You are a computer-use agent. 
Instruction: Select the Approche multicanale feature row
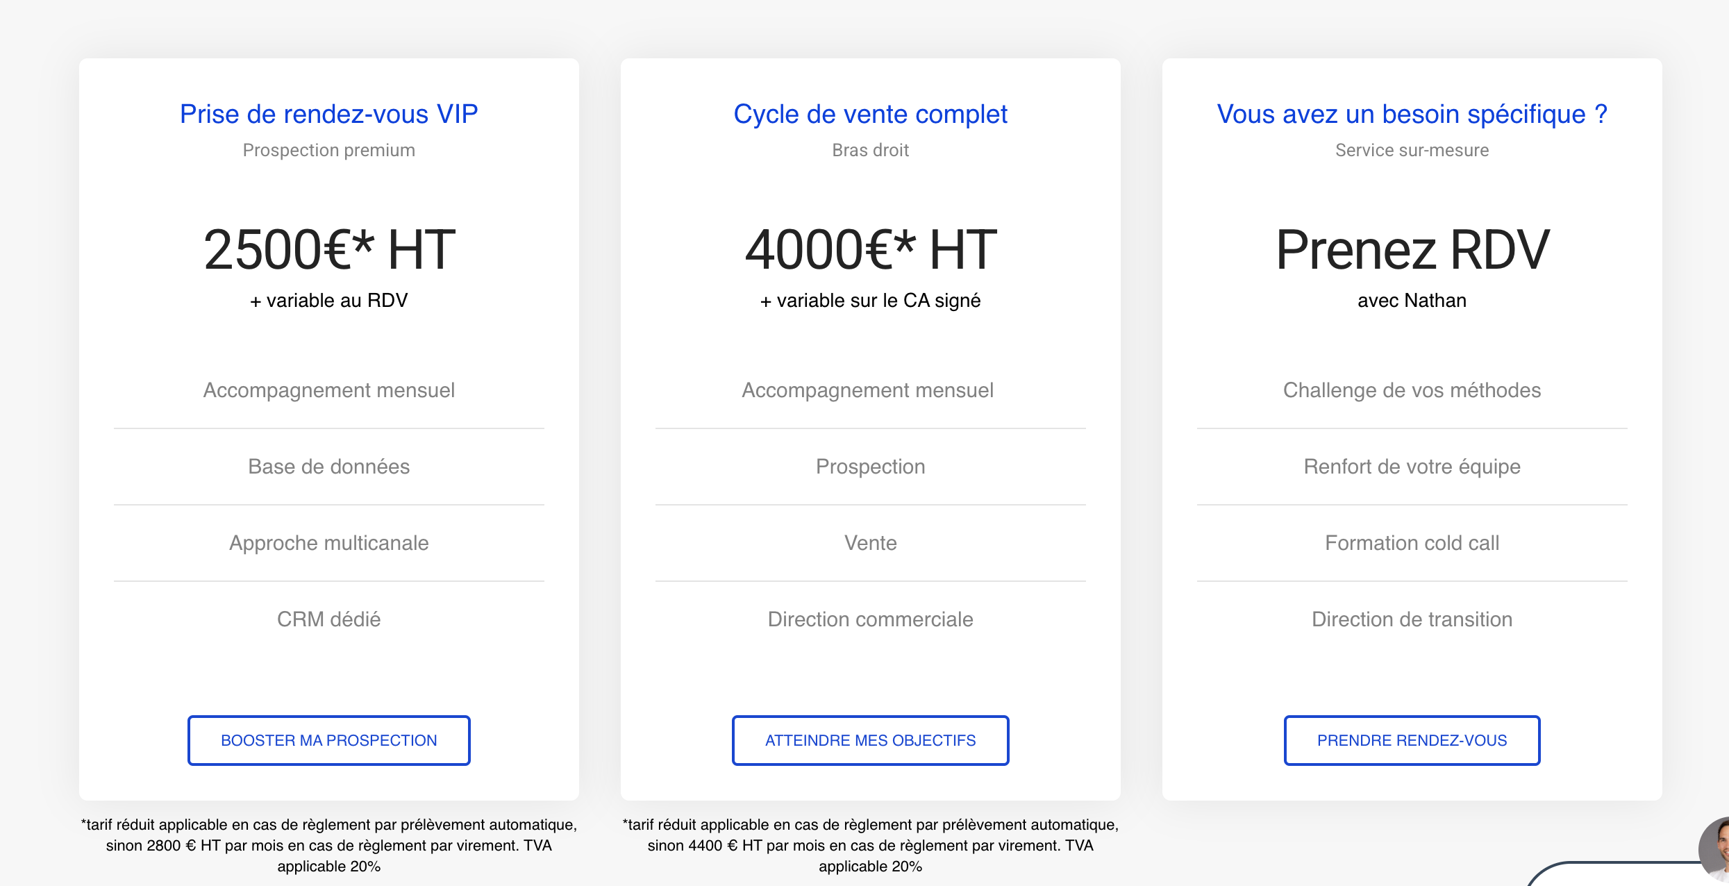(x=329, y=543)
